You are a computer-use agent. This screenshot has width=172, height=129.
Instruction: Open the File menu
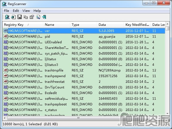7,11
